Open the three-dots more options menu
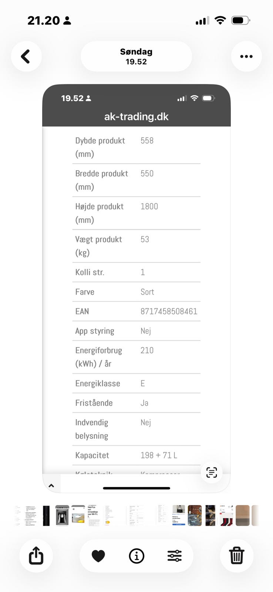The width and height of the screenshot is (273, 592). 246,57
